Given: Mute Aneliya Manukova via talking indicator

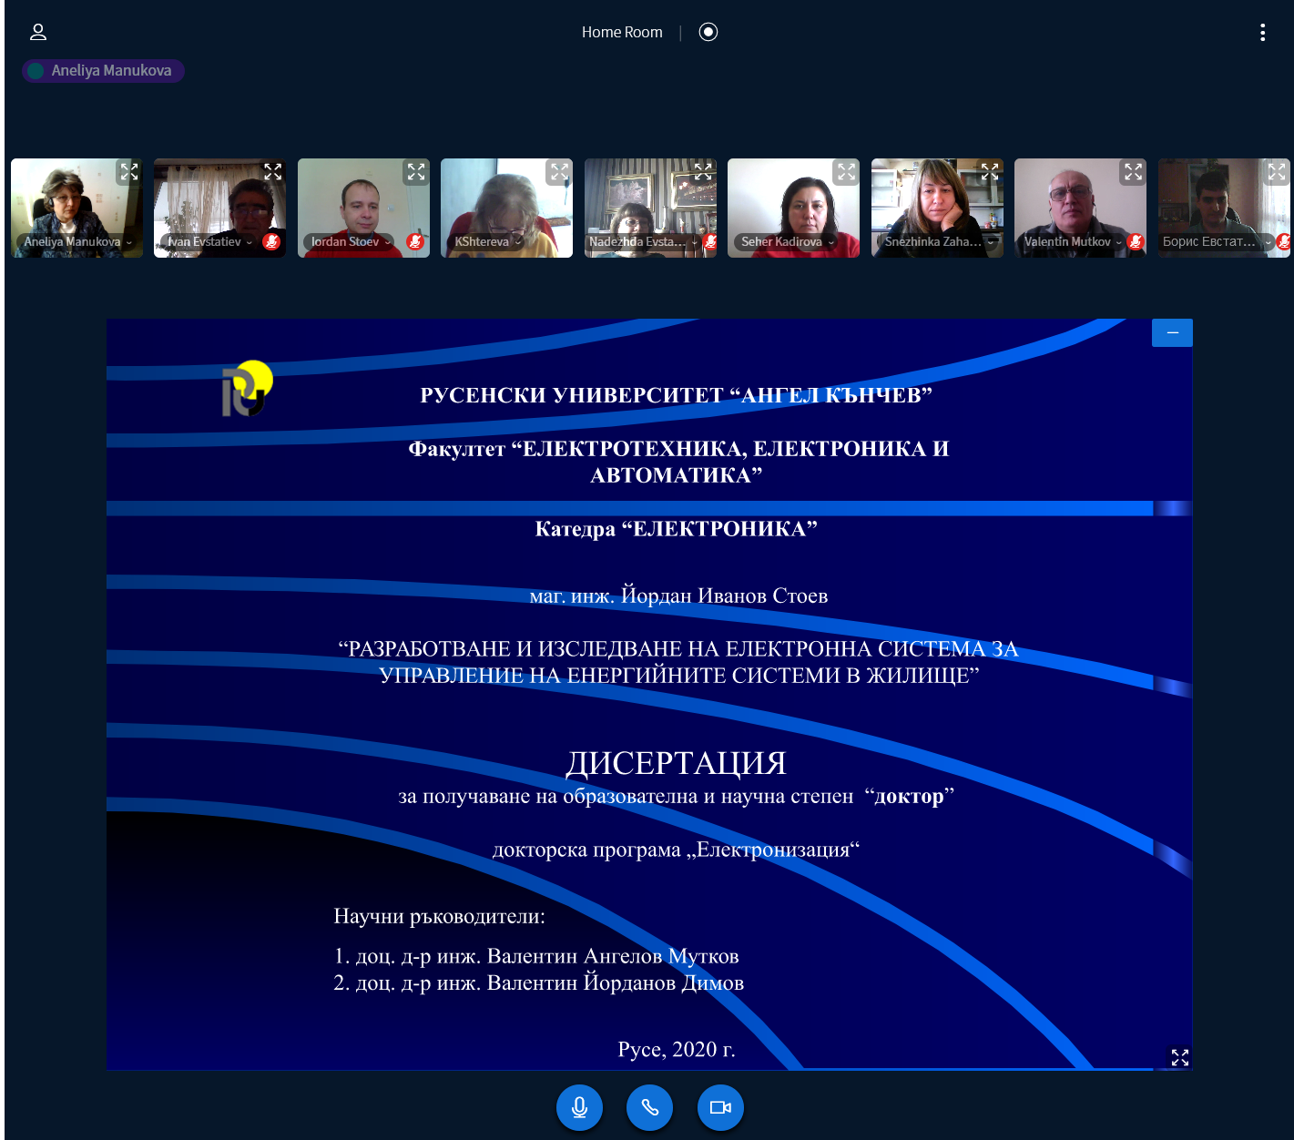Looking at the screenshot, I should [104, 70].
